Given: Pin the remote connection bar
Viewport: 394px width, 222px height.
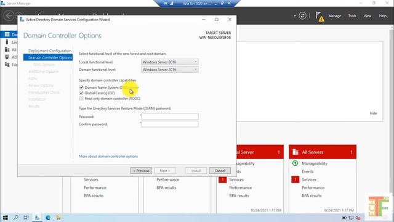Looking at the screenshot, I should click(166, 4).
